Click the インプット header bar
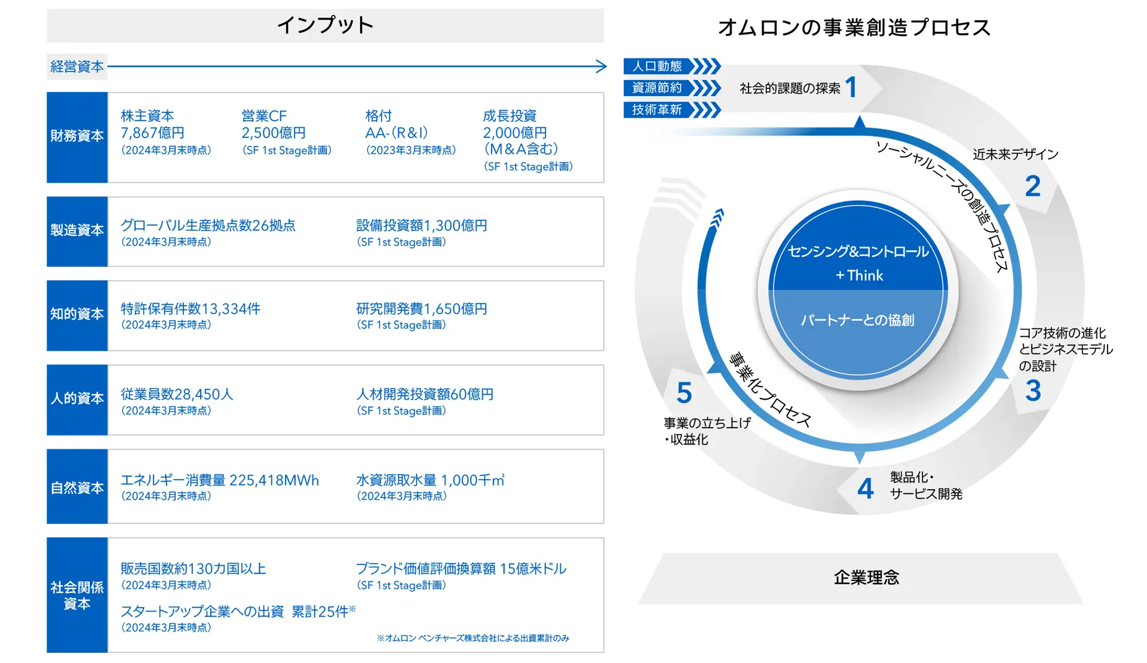This screenshot has width=1147, height=663. coord(326,25)
